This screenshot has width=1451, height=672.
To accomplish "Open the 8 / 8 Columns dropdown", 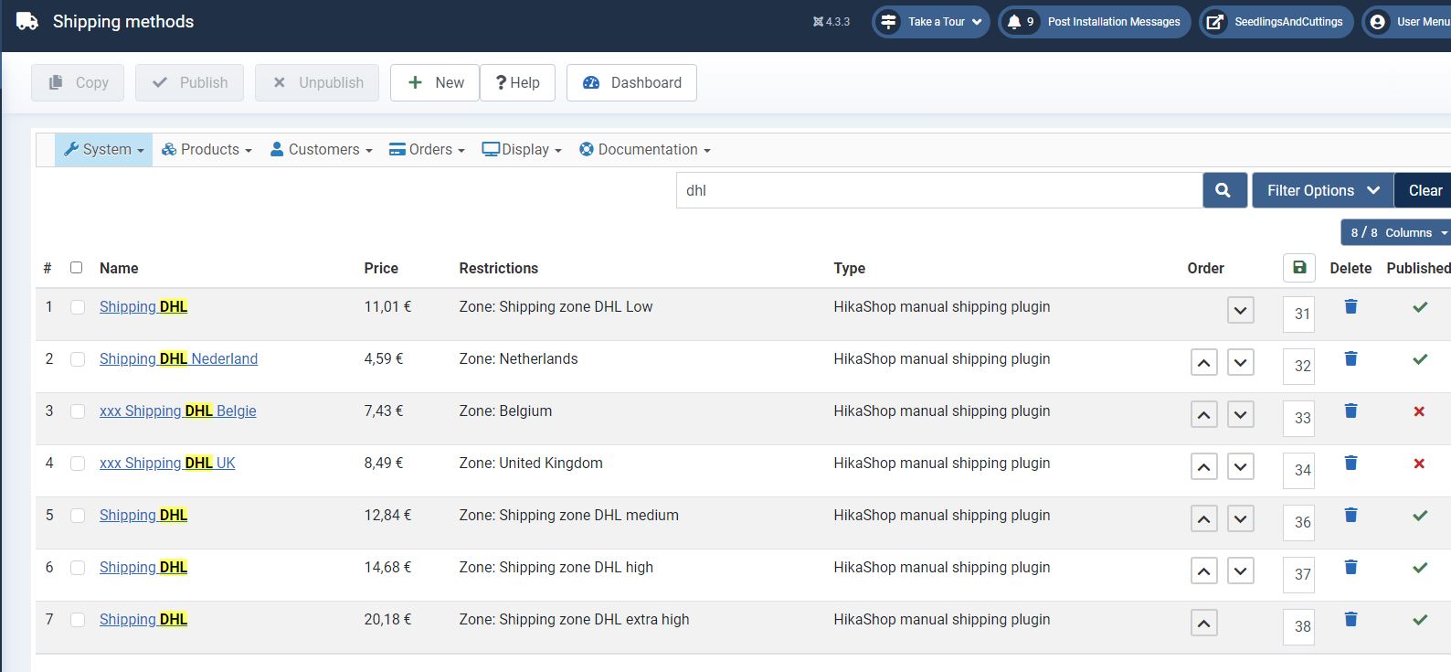I will tap(1397, 232).
